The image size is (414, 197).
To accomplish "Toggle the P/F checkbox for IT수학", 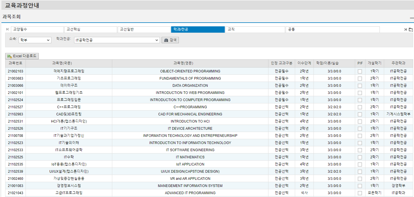I will pos(360,157).
